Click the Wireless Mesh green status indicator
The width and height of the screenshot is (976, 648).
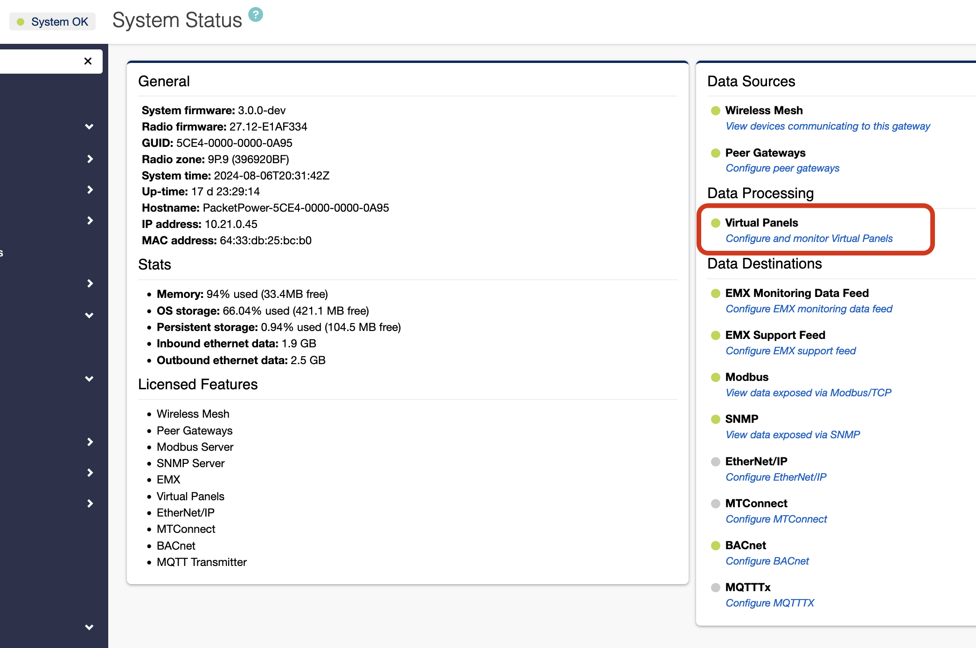pyautogui.click(x=715, y=110)
